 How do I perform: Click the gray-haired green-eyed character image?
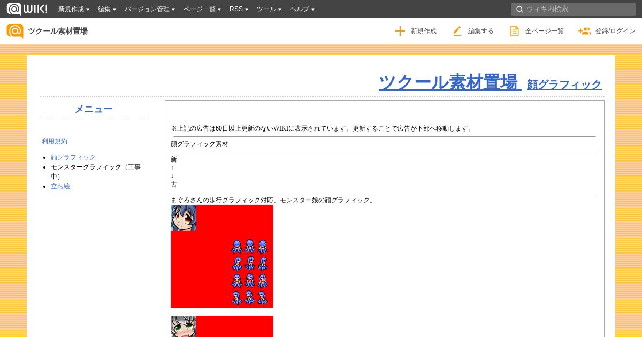(222, 326)
